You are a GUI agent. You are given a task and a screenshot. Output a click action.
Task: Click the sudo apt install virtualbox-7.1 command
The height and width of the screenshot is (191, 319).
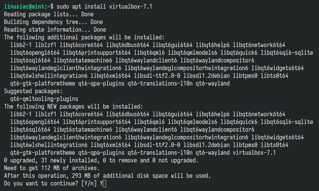104,6
